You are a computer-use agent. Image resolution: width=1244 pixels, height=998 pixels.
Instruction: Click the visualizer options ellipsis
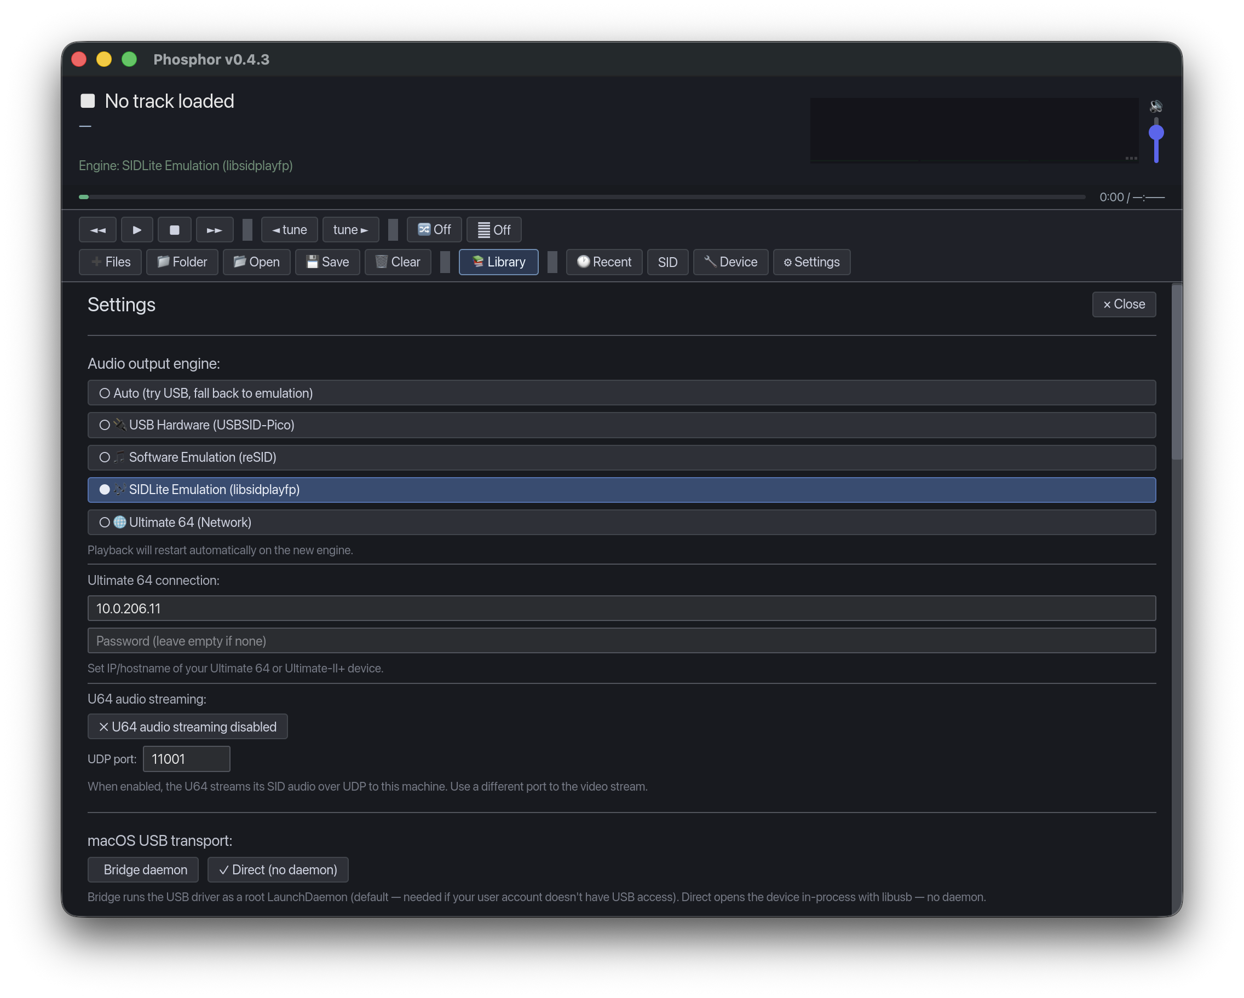tap(1131, 158)
